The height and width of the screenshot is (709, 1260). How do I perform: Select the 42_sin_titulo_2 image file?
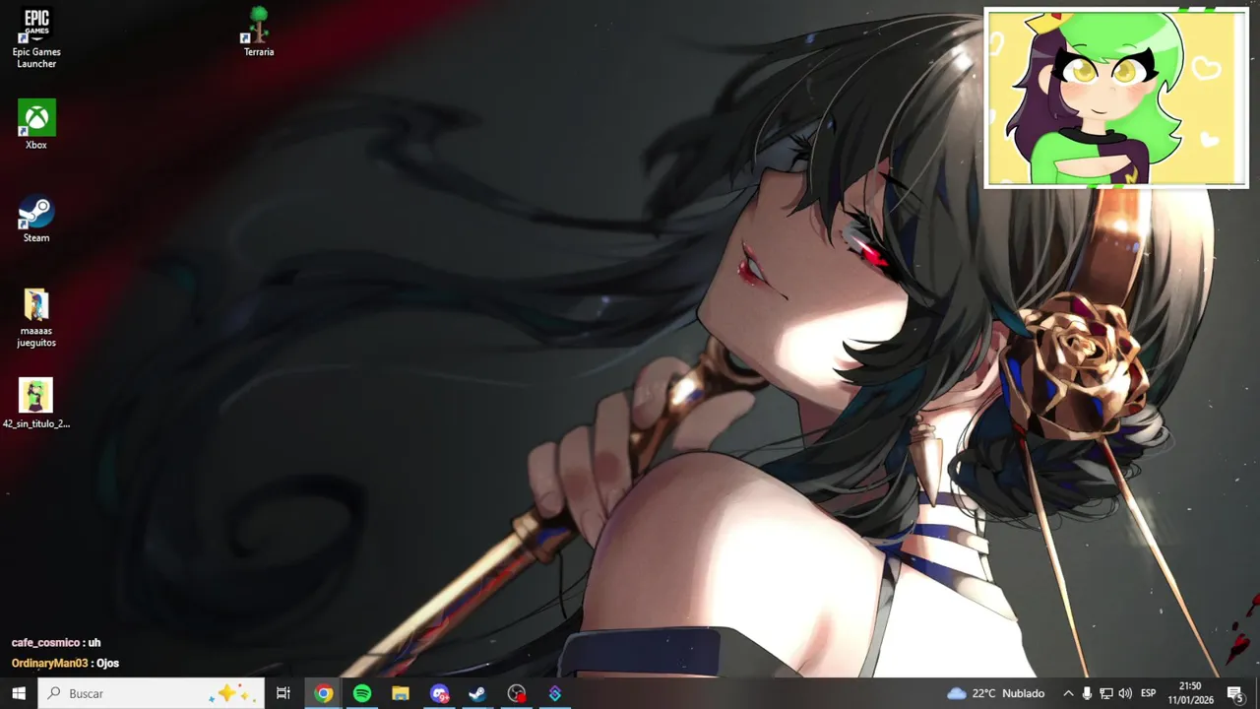pyautogui.click(x=36, y=404)
